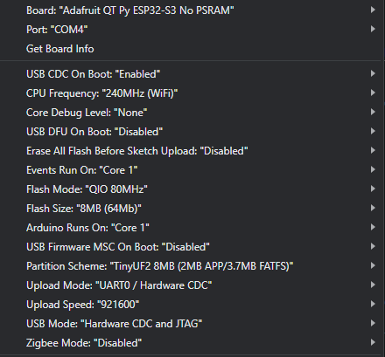This screenshot has width=385, height=357.
Task: Open USB Firmware MSC On Boot entry
Action: click(191, 247)
